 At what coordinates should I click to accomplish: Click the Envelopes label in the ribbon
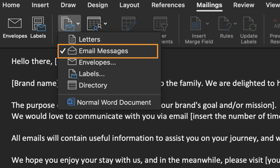click(15, 36)
